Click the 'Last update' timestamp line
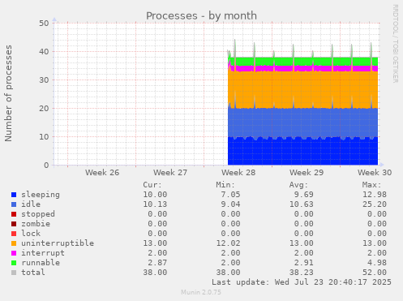 [x=302, y=282]
